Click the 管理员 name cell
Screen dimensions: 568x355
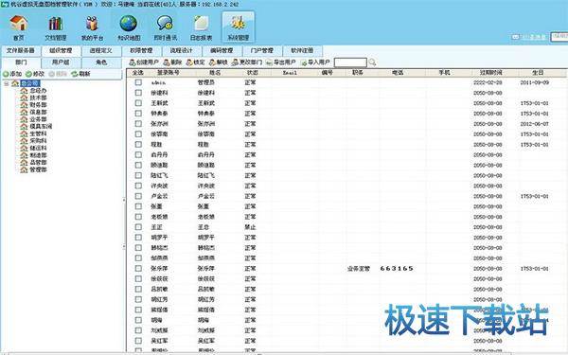[x=206, y=82]
